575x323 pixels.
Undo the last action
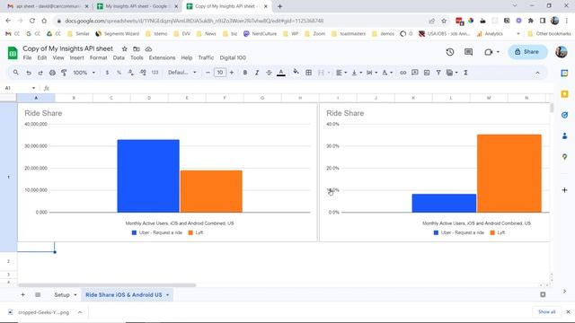[x=28, y=73]
